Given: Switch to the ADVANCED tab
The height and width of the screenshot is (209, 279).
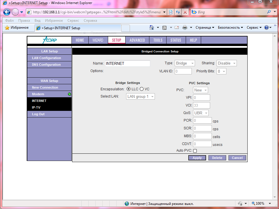Looking at the screenshot, I should coord(137,40).
